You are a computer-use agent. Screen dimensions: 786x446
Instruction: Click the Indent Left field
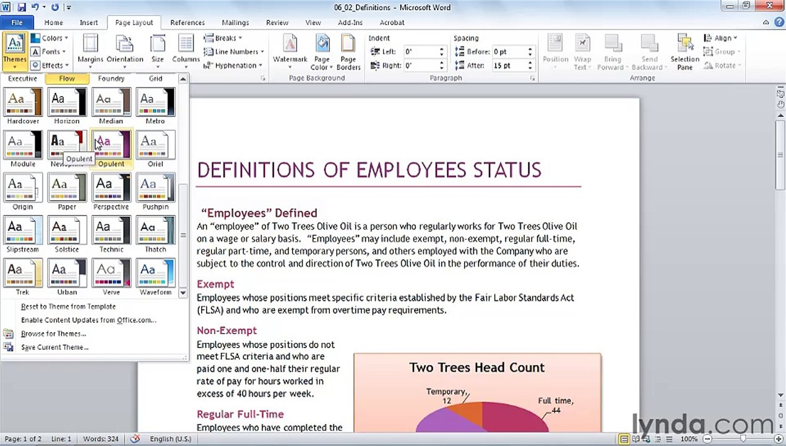click(420, 52)
